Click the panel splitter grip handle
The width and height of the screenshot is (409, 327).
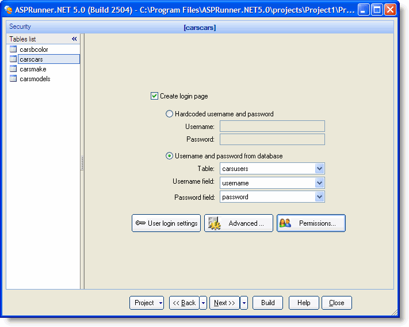coord(82,163)
